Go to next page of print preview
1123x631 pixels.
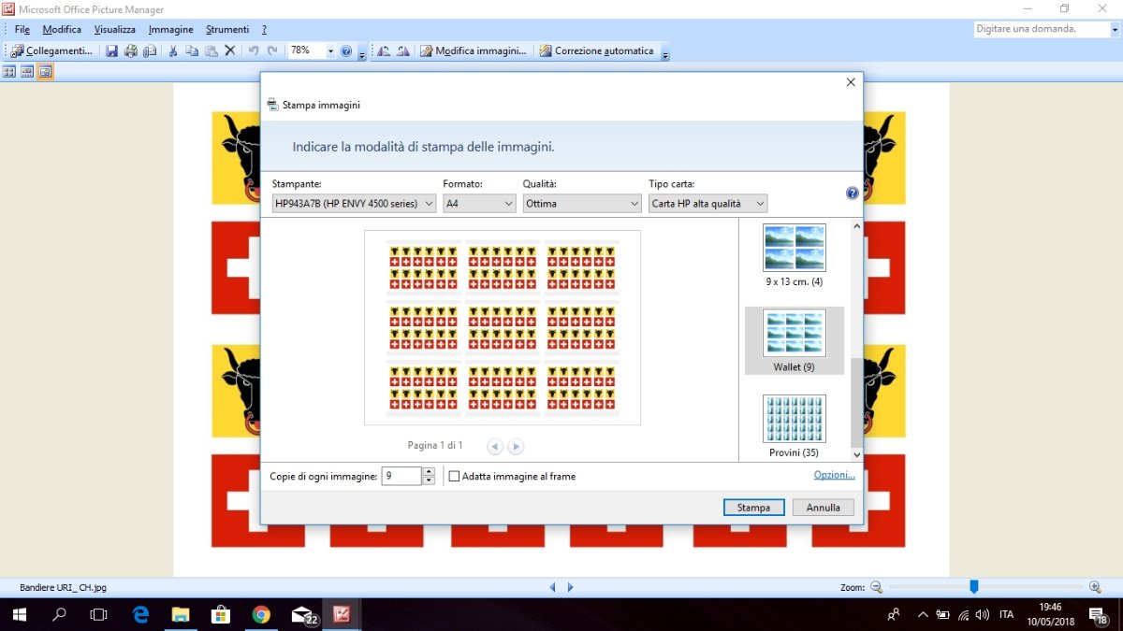[516, 447]
